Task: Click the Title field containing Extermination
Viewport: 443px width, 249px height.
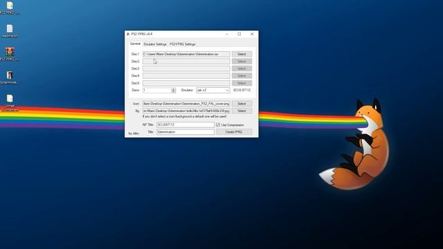Action: tap(186, 132)
